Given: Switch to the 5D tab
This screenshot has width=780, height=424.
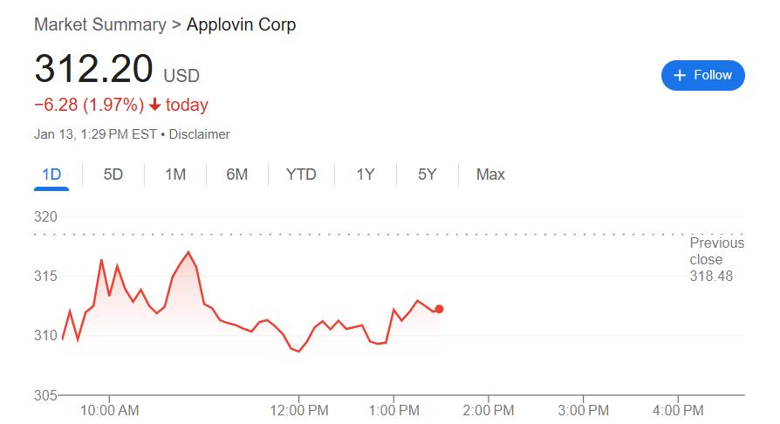Looking at the screenshot, I should click(x=113, y=174).
